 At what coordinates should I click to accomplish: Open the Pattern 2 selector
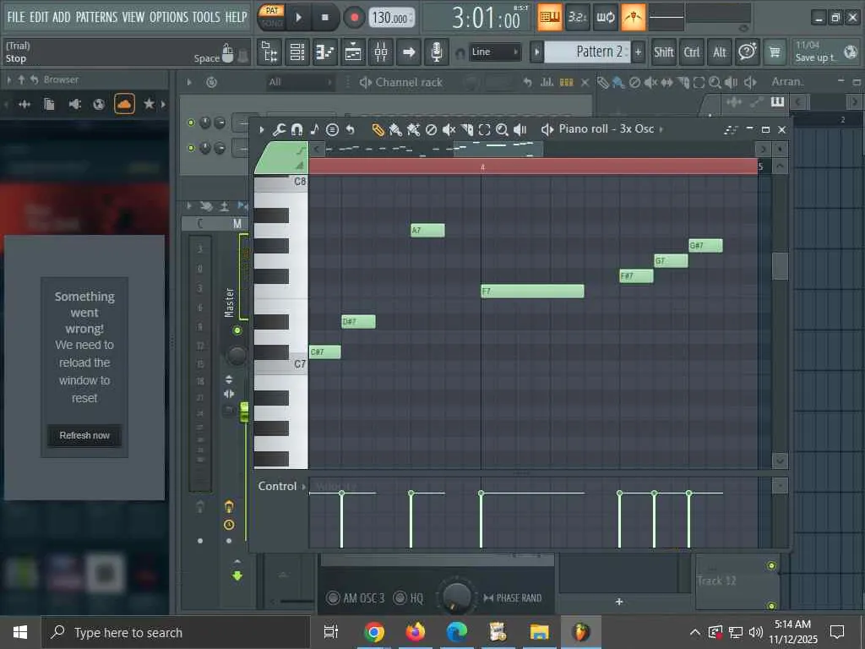pyautogui.click(x=586, y=52)
